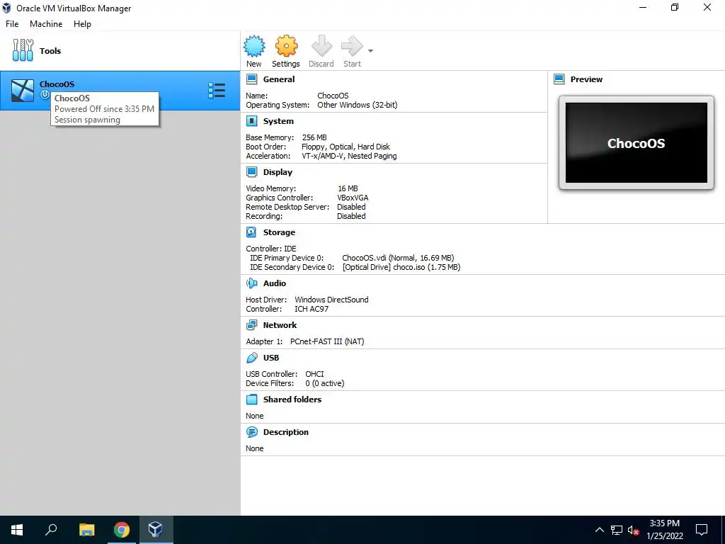Click the General section icon
The image size is (725, 544).
[251, 79]
